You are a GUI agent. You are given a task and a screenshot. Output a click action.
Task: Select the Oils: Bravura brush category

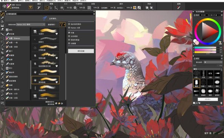pos(18,38)
